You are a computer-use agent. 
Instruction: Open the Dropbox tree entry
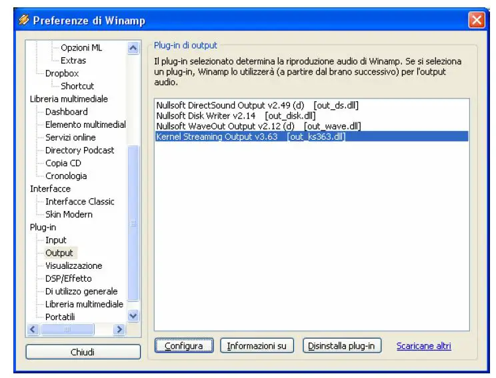[x=62, y=73]
